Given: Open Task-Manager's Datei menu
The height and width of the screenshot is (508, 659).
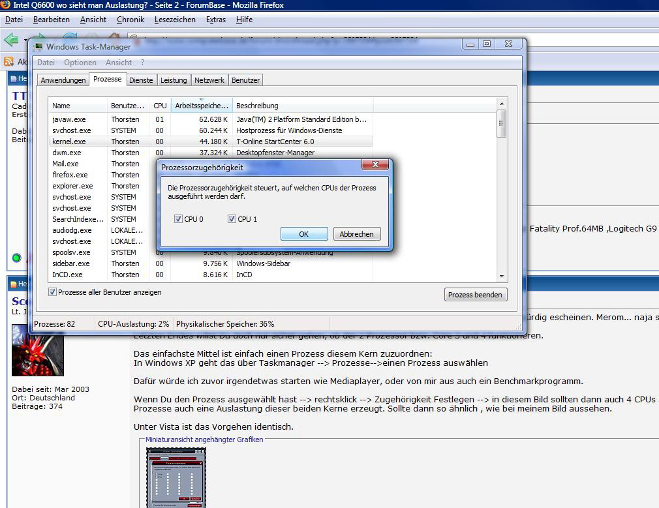Looking at the screenshot, I should [46, 62].
